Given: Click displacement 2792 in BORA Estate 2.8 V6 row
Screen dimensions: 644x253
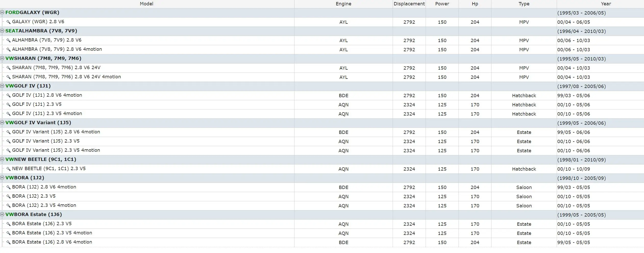Looking at the screenshot, I should point(409,243).
